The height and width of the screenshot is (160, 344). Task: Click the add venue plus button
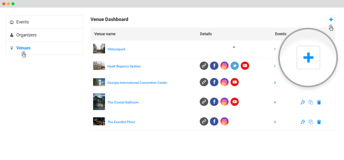coord(331,20)
